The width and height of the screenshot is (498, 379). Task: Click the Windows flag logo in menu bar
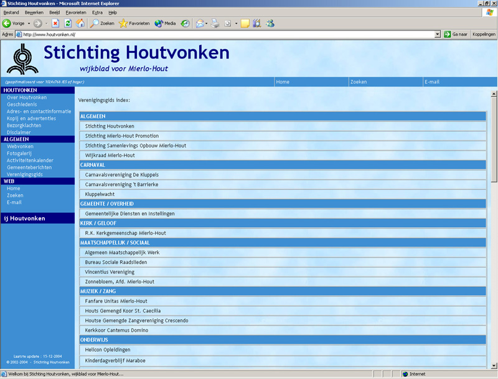click(x=489, y=12)
